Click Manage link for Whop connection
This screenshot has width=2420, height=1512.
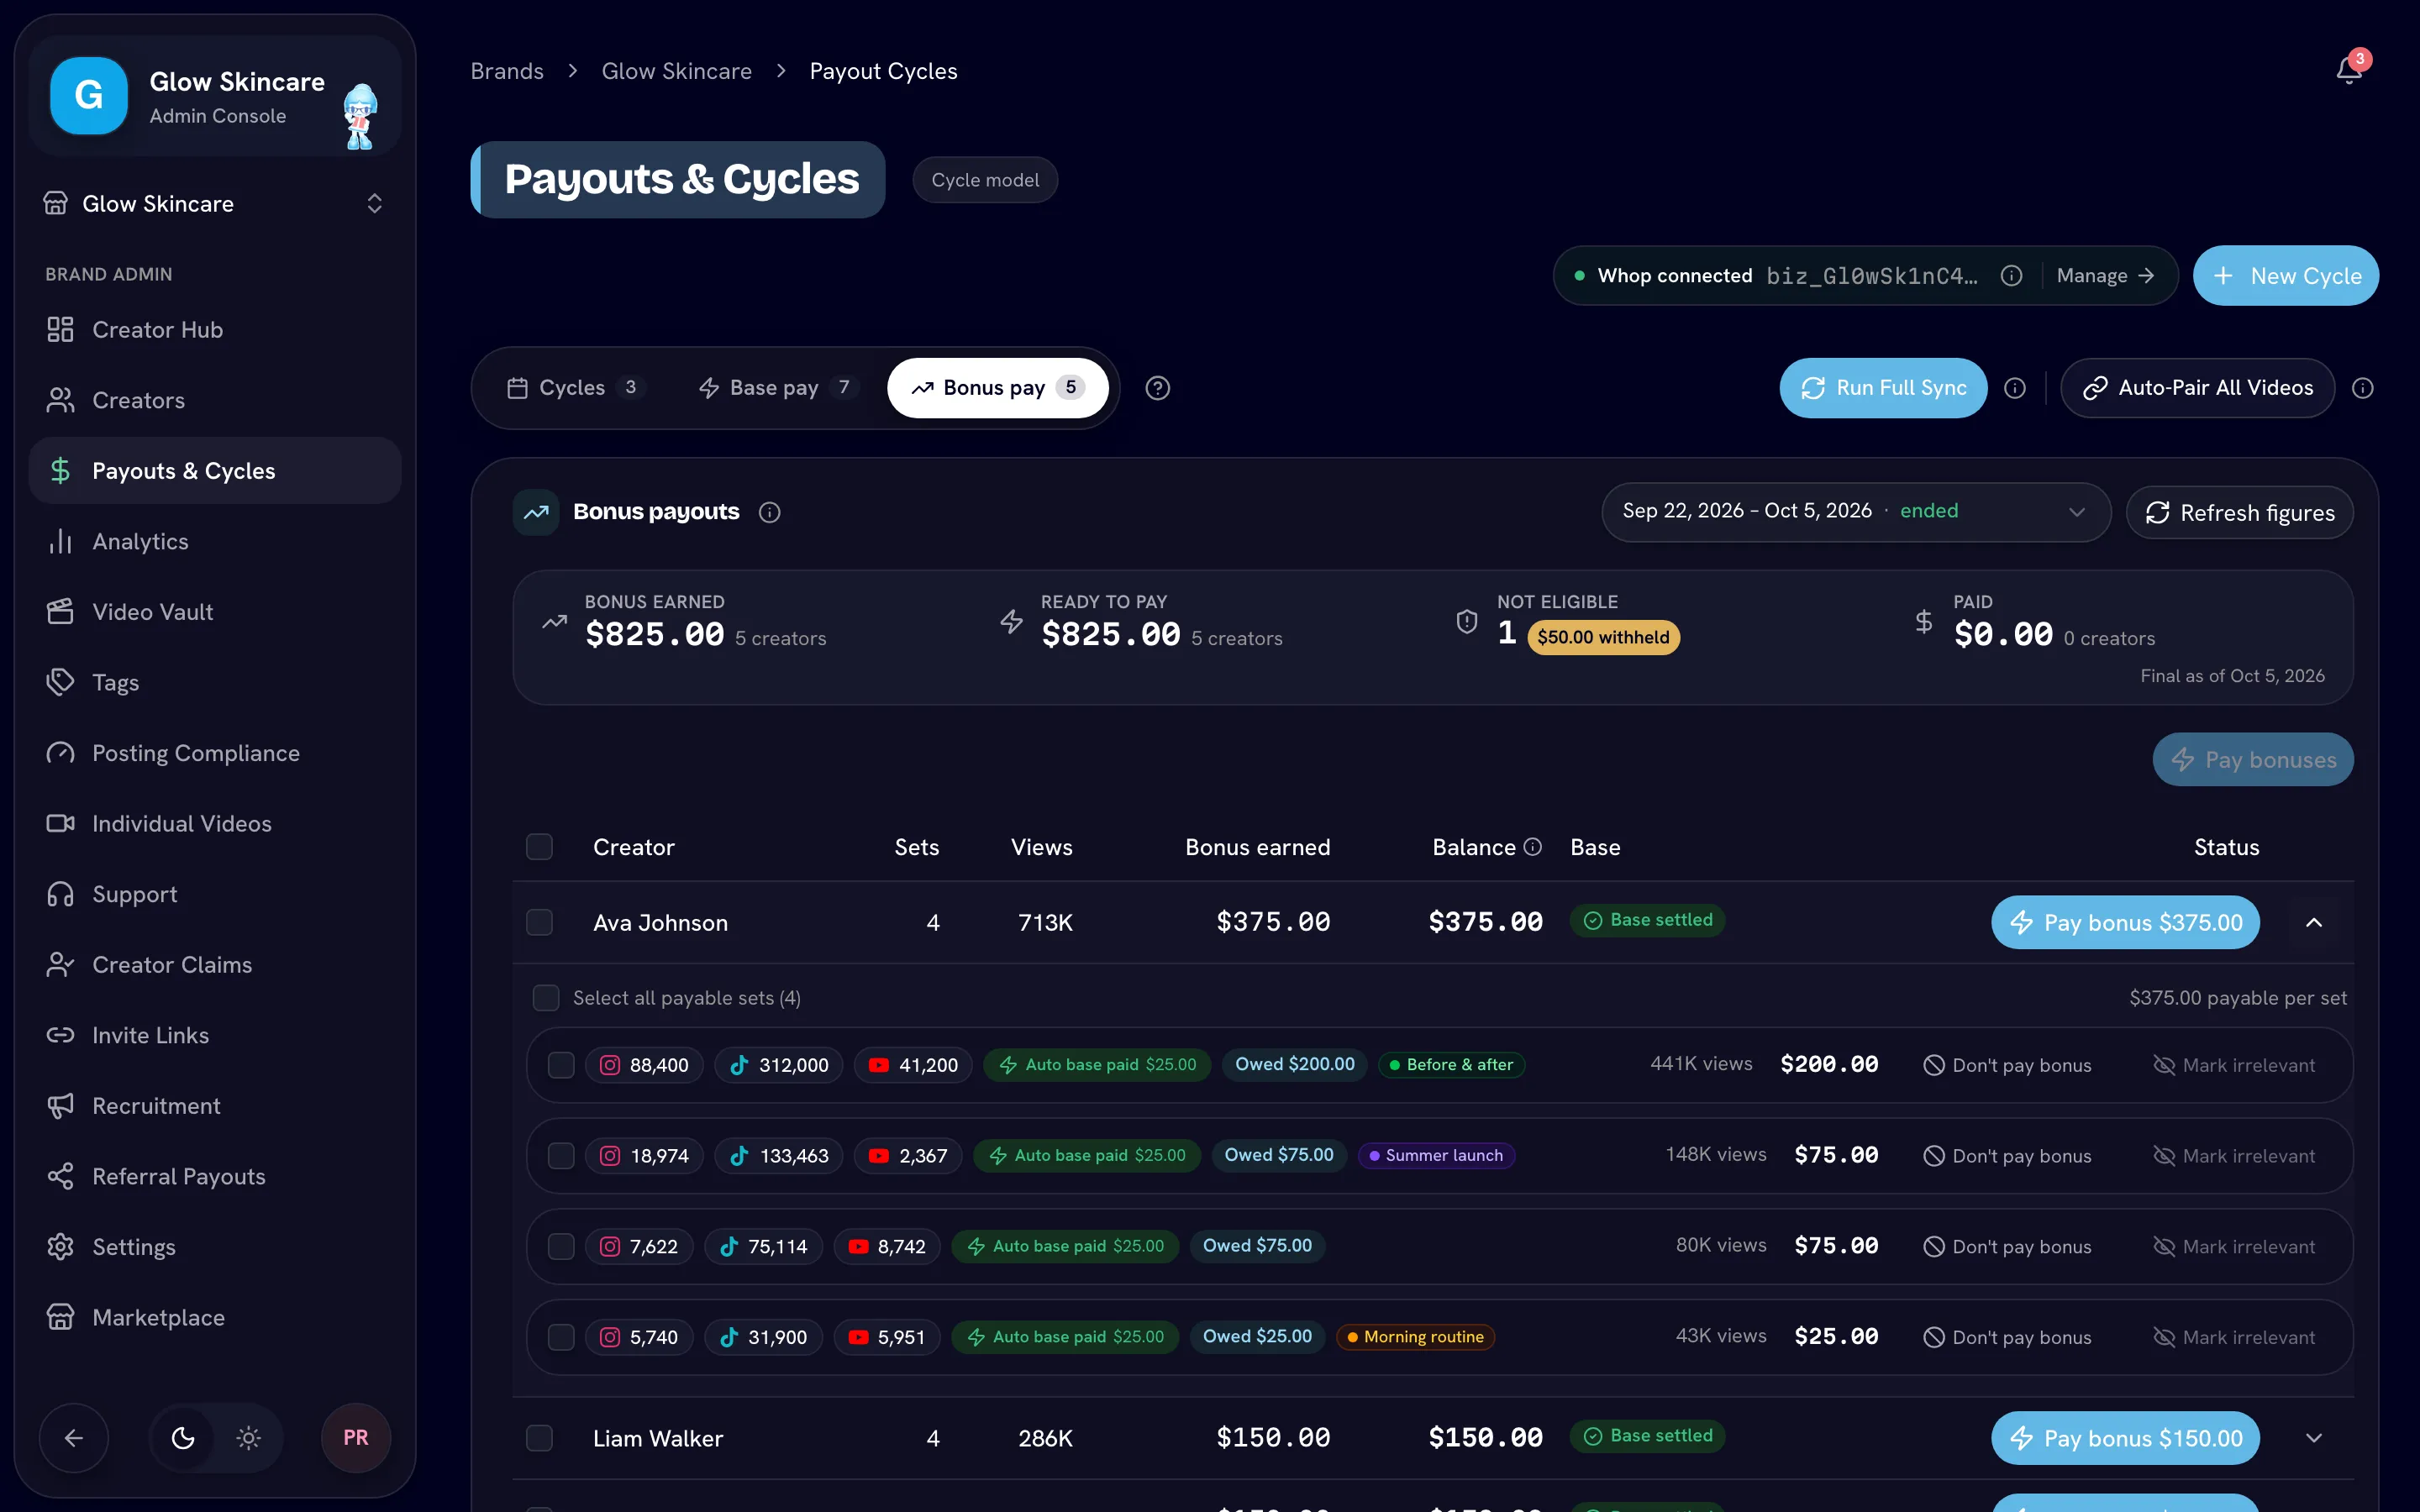pyautogui.click(x=2105, y=276)
